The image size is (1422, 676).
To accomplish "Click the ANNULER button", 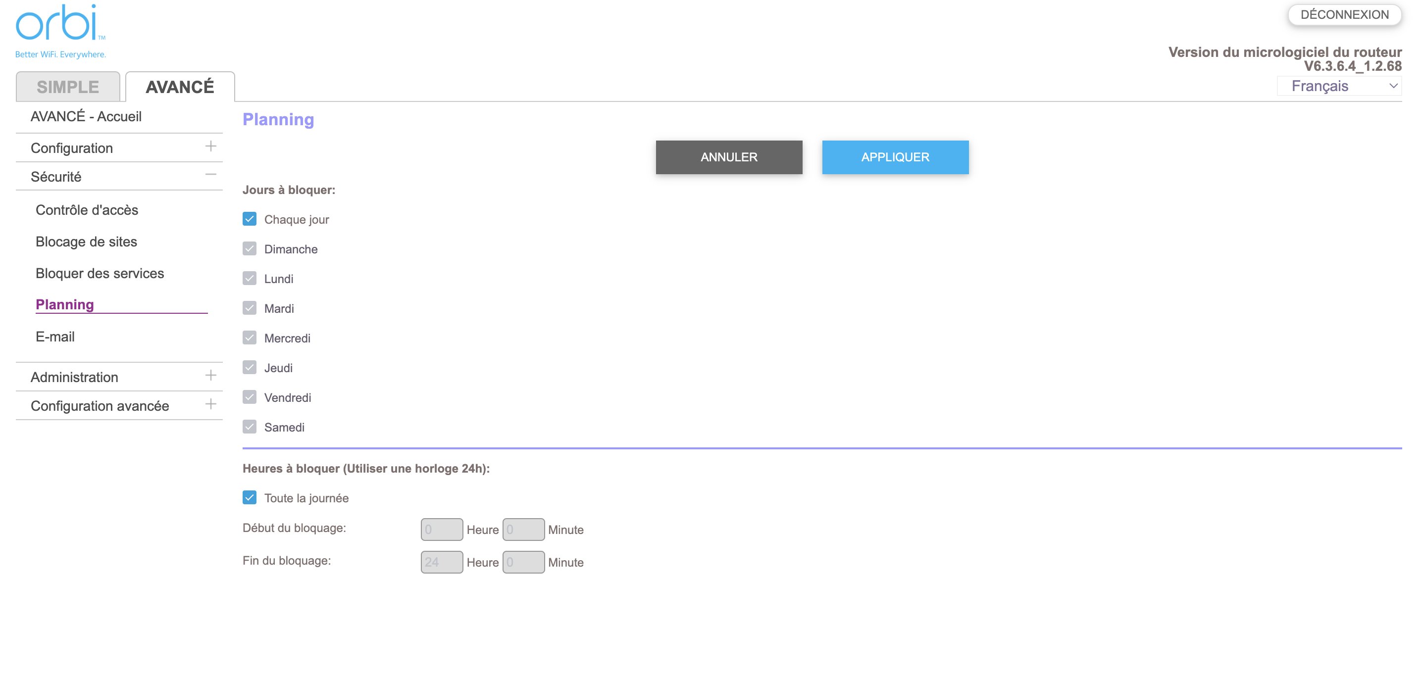I will tap(729, 157).
